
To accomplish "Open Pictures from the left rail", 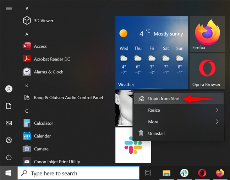I will 9,123.
